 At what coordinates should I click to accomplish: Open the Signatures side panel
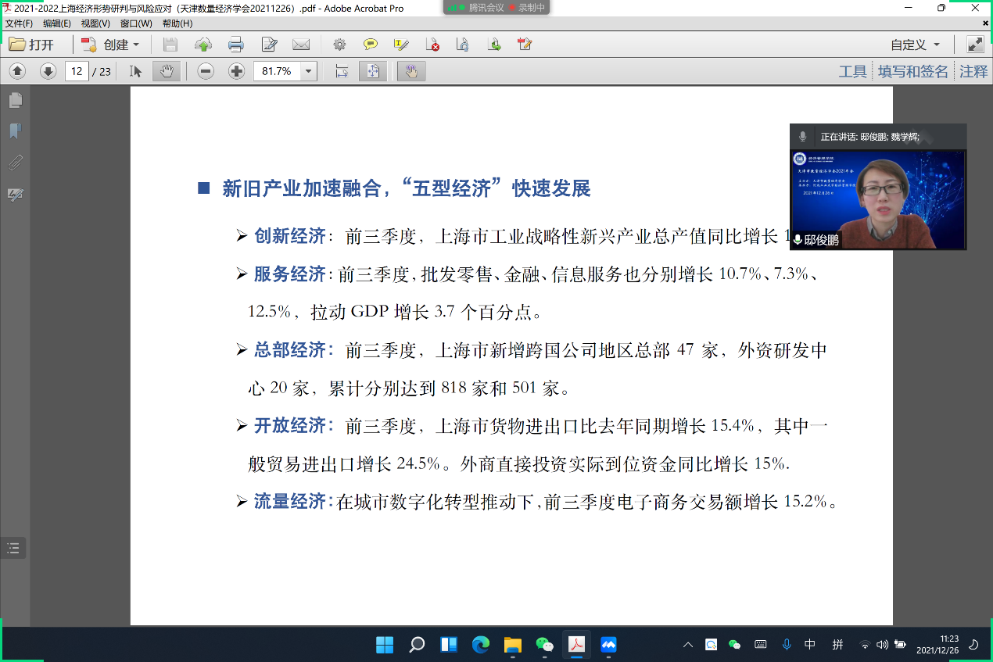tap(15, 194)
